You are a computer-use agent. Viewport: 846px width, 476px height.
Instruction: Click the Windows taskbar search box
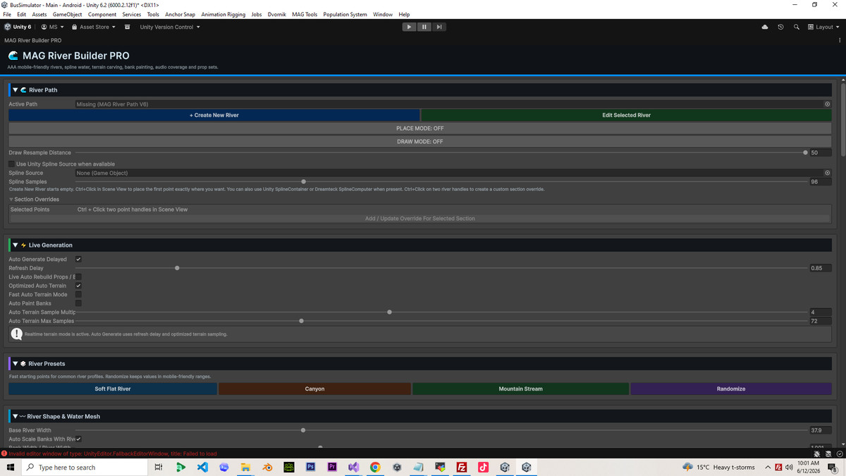click(85, 467)
